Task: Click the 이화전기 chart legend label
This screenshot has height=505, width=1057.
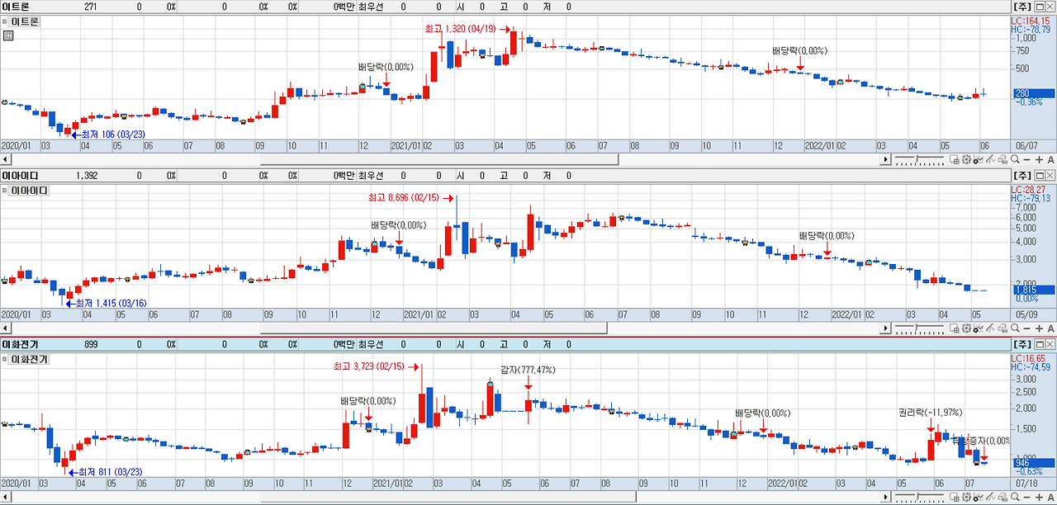Action: [x=29, y=359]
